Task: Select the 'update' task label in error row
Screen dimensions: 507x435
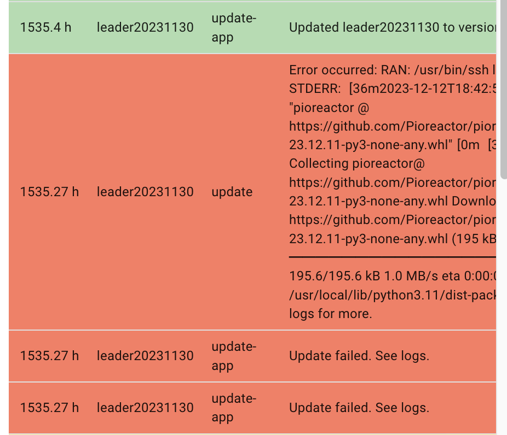Action: [232, 192]
